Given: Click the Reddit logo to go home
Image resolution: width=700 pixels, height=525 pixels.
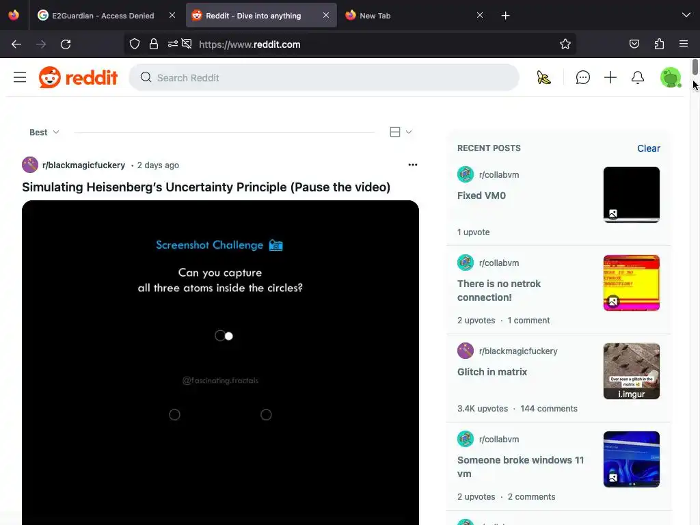Looking at the screenshot, I should click(x=78, y=77).
